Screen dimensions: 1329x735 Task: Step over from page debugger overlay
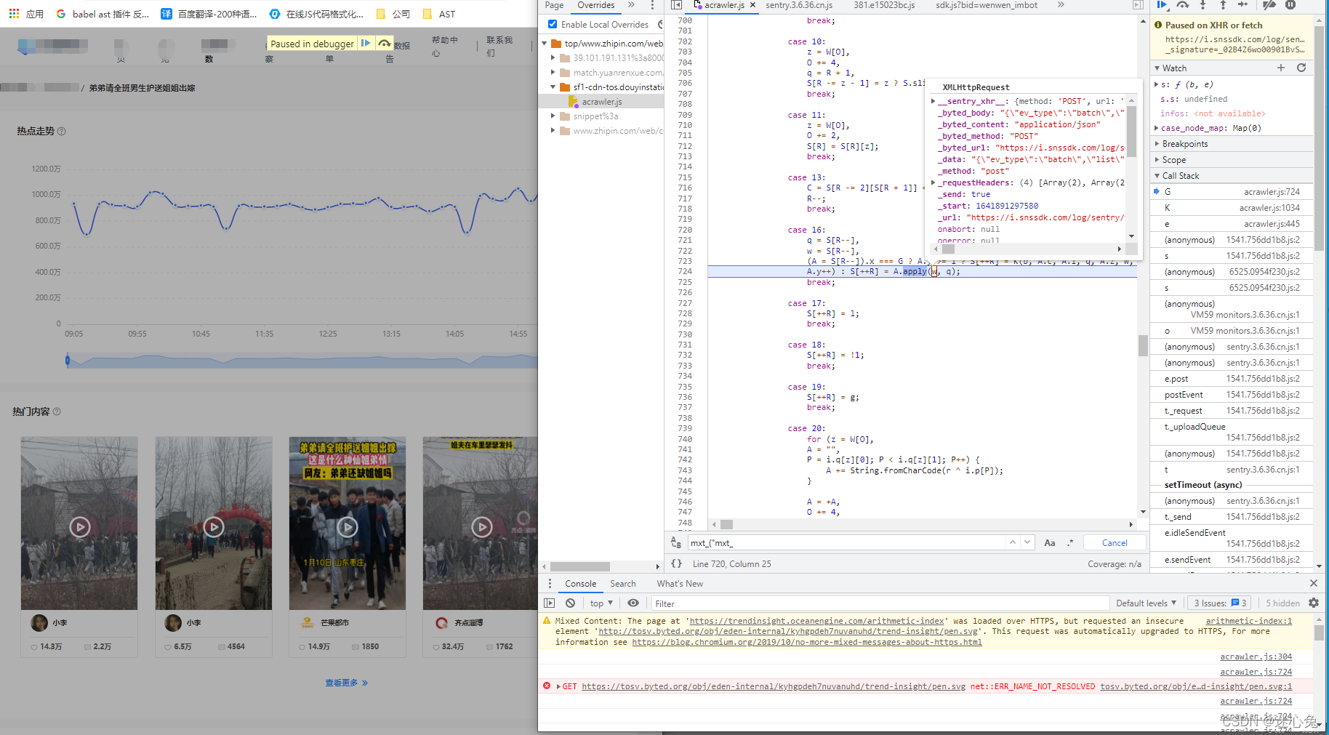click(x=384, y=44)
